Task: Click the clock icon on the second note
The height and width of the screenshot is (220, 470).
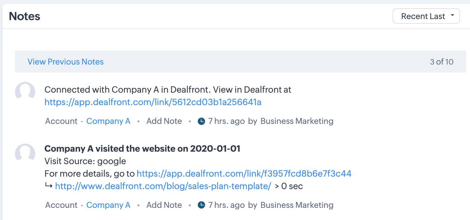Action: pyautogui.click(x=201, y=205)
